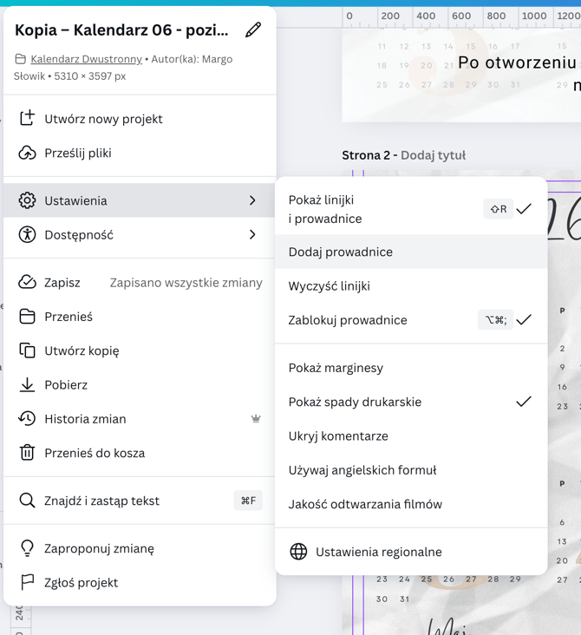This screenshot has height=635, width=581.
Task: Toggle Pokaż linijki i prowadnice off
Action: (409, 209)
